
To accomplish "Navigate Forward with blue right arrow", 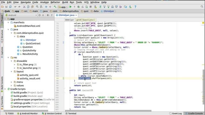I will (x=50, y=7).
